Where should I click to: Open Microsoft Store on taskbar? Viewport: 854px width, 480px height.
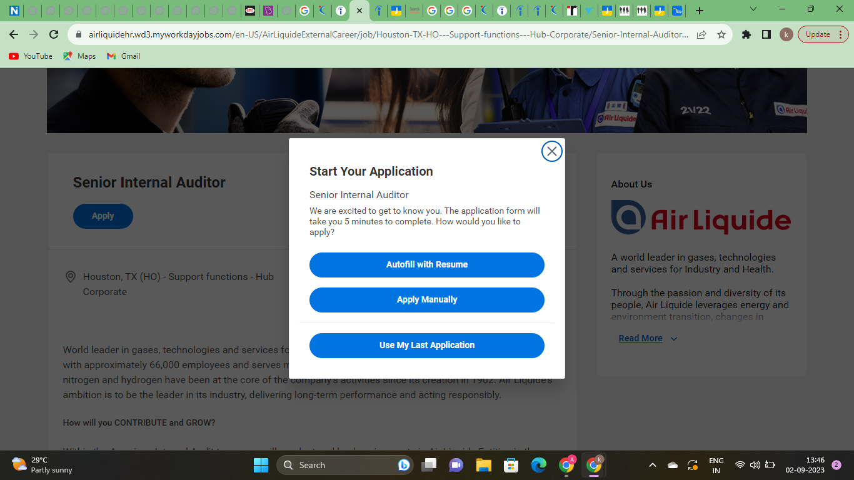(x=511, y=465)
